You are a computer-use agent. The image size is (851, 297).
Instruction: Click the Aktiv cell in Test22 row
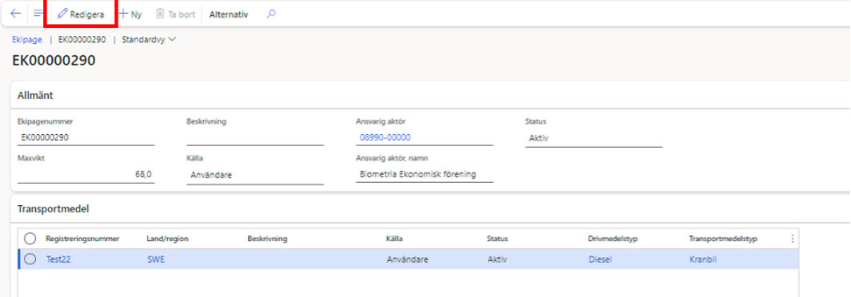pyautogui.click(x=497, y=259)
